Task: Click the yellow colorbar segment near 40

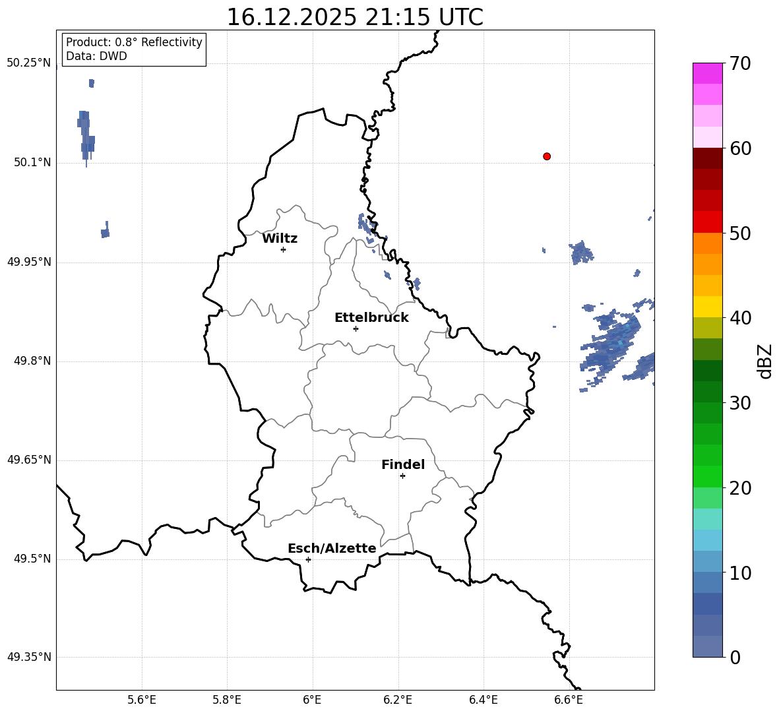Action: pyautogui.click(x=707, y=307)
